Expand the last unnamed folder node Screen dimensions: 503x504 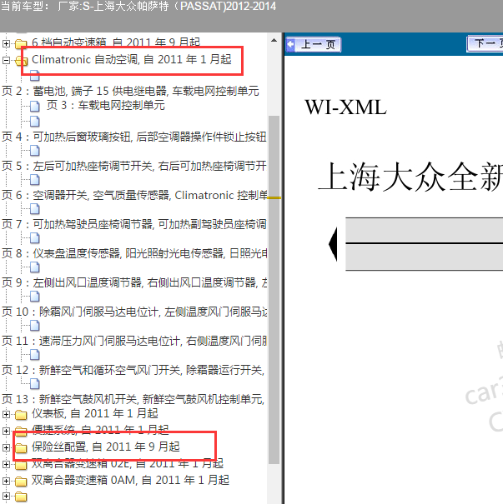tap(6, 497)
